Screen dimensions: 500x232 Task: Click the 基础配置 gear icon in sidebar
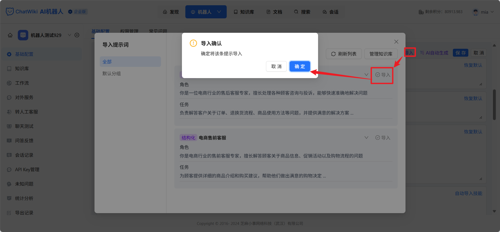pos(9,54)
